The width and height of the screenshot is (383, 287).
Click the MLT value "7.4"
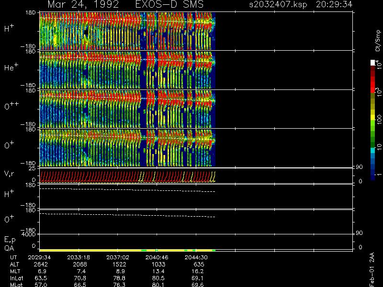pyautogui.click(x=81, y=271)
